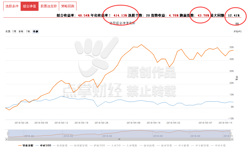Click the navigator right scroll arrow
Screen dimensions: 249x152
tap(232, 139)
